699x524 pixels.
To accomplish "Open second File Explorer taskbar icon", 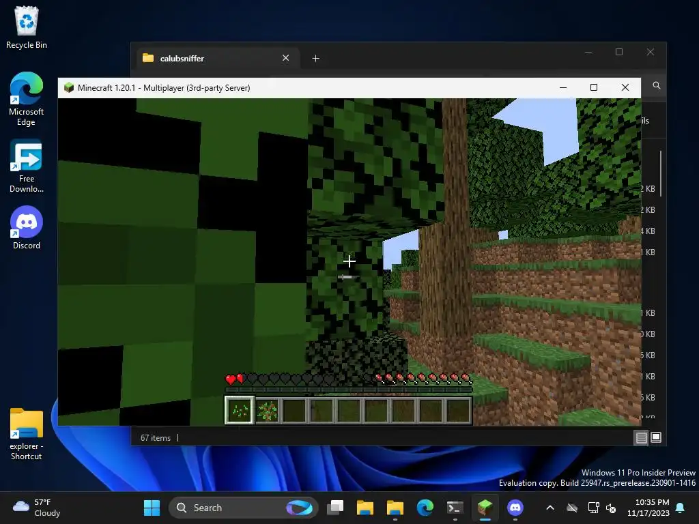I will click(395, 508).
